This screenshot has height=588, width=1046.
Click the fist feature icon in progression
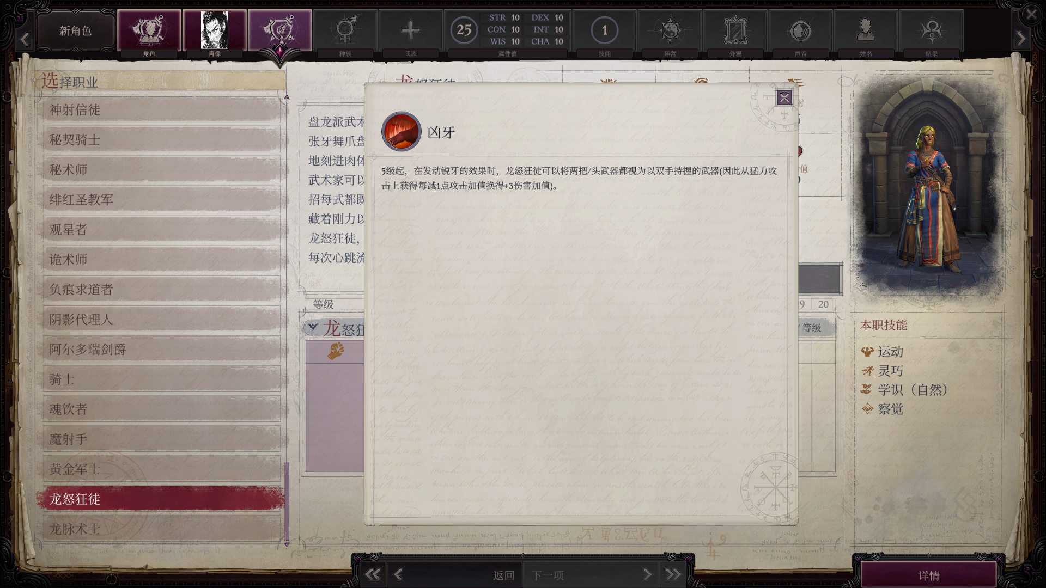[336, 351]
